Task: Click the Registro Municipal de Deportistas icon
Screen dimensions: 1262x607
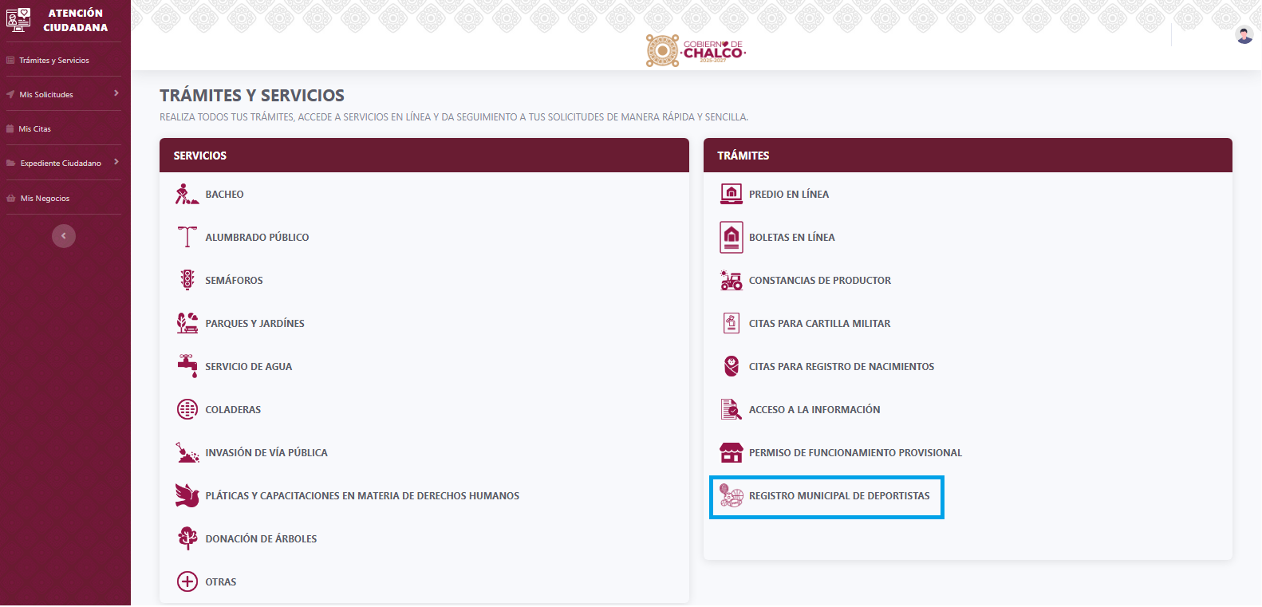Action: click(x=732, y=495)
